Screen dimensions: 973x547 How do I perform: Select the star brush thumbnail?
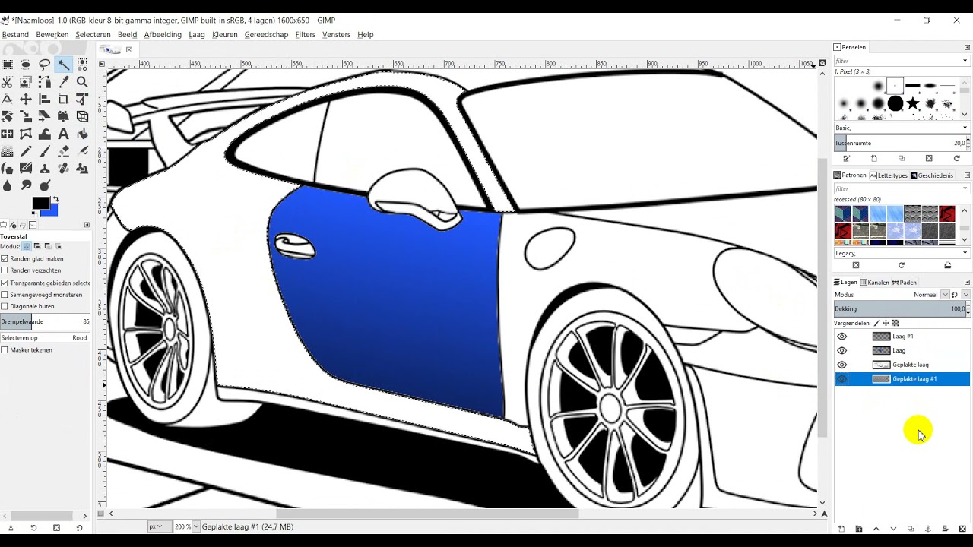click(913, 103)
